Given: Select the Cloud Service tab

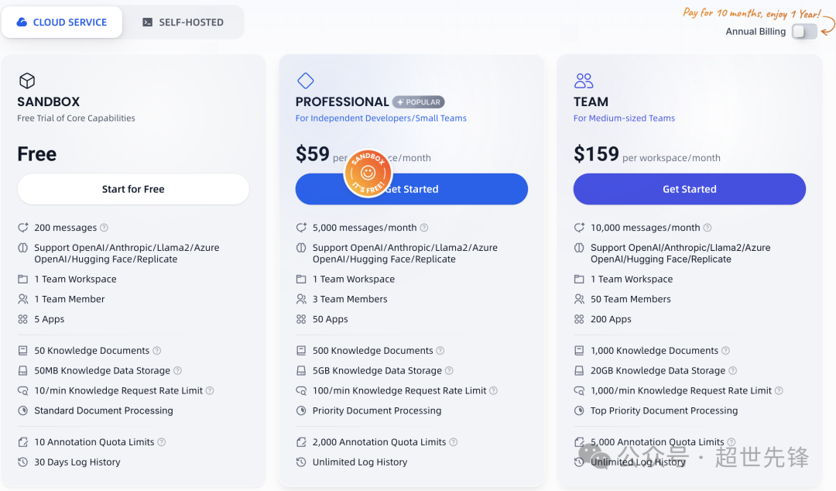Looking at the screenshot, I should pyautogui.click(x=62, y=22).
